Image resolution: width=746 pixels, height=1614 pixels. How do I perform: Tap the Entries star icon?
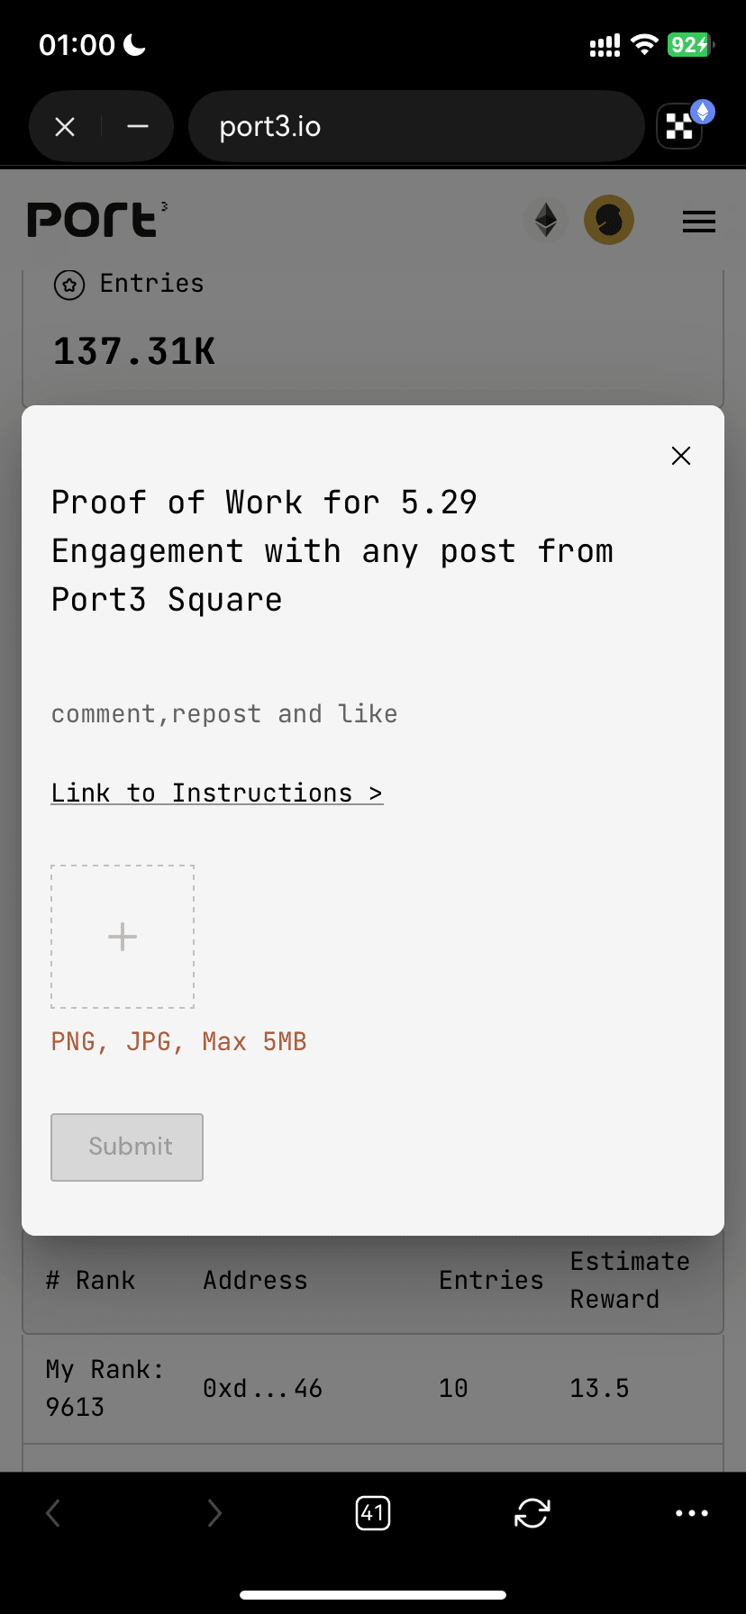point(69,285)
